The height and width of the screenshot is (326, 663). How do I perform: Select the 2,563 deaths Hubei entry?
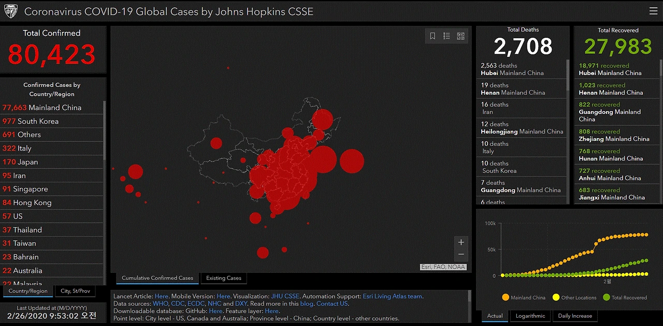(522, 69)
